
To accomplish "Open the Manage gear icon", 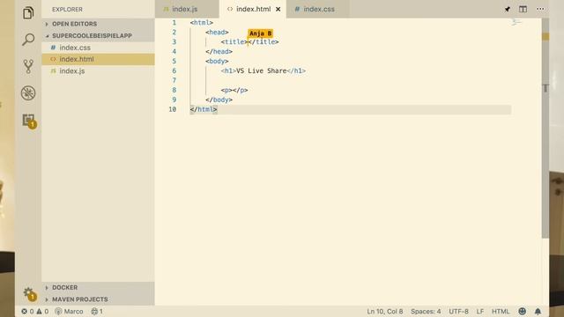I will (x=29, y=294).
